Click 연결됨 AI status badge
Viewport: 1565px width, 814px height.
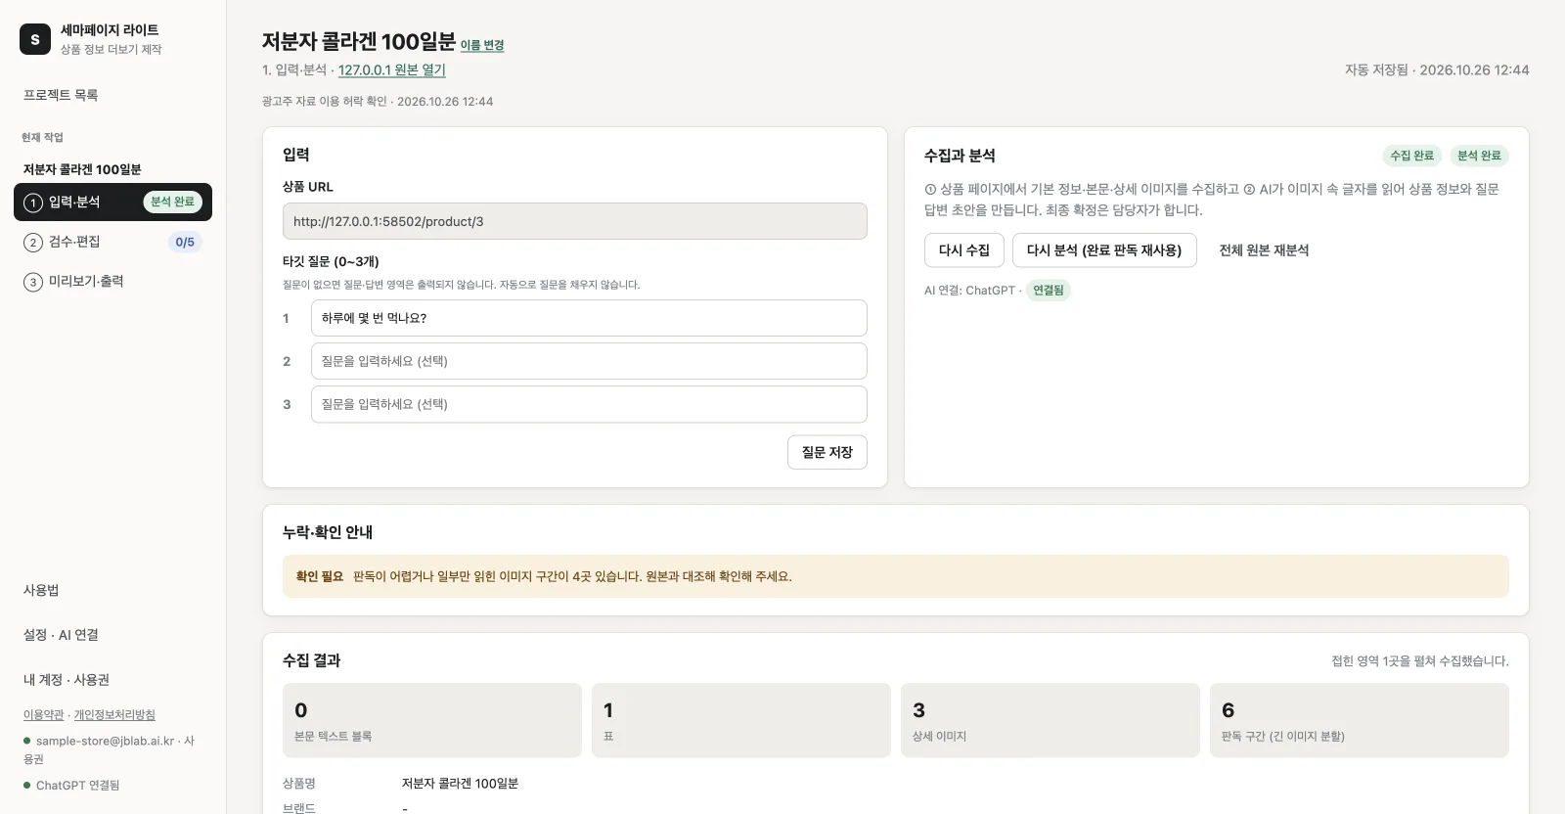point(1049,291)
